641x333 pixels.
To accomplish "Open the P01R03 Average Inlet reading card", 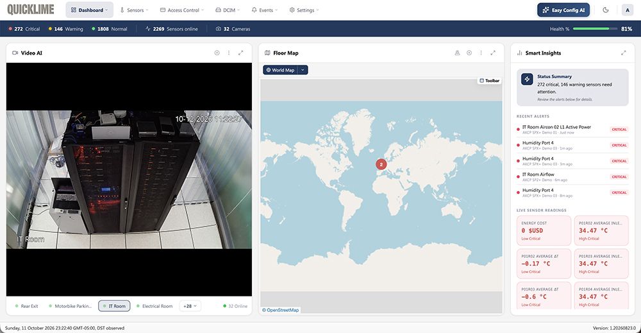I will pyautogui.click(x=601, y=264).
